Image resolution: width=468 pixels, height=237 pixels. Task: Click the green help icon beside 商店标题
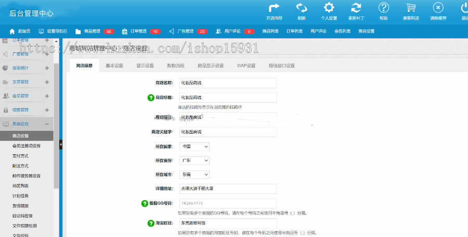(151, 98)
